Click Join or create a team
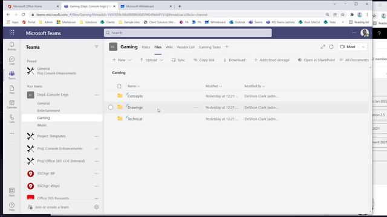Screen dimensions: 387x217 [48, 207]
